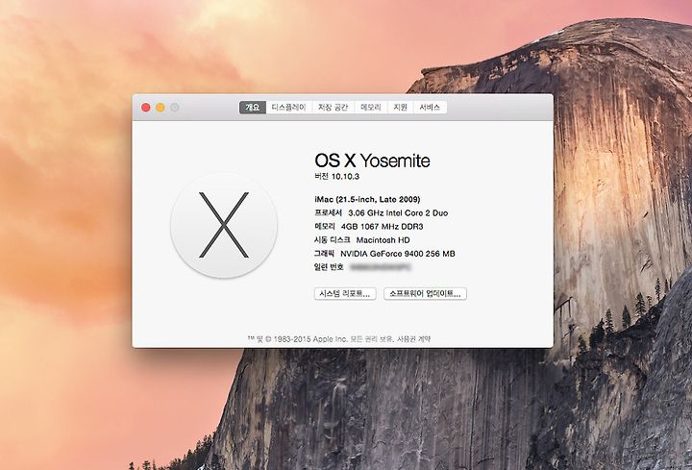The width and height of the screenshot is (692, 470).
Task: Click the 소프트웨어 업데이트... button
Action: coord(425,294)
